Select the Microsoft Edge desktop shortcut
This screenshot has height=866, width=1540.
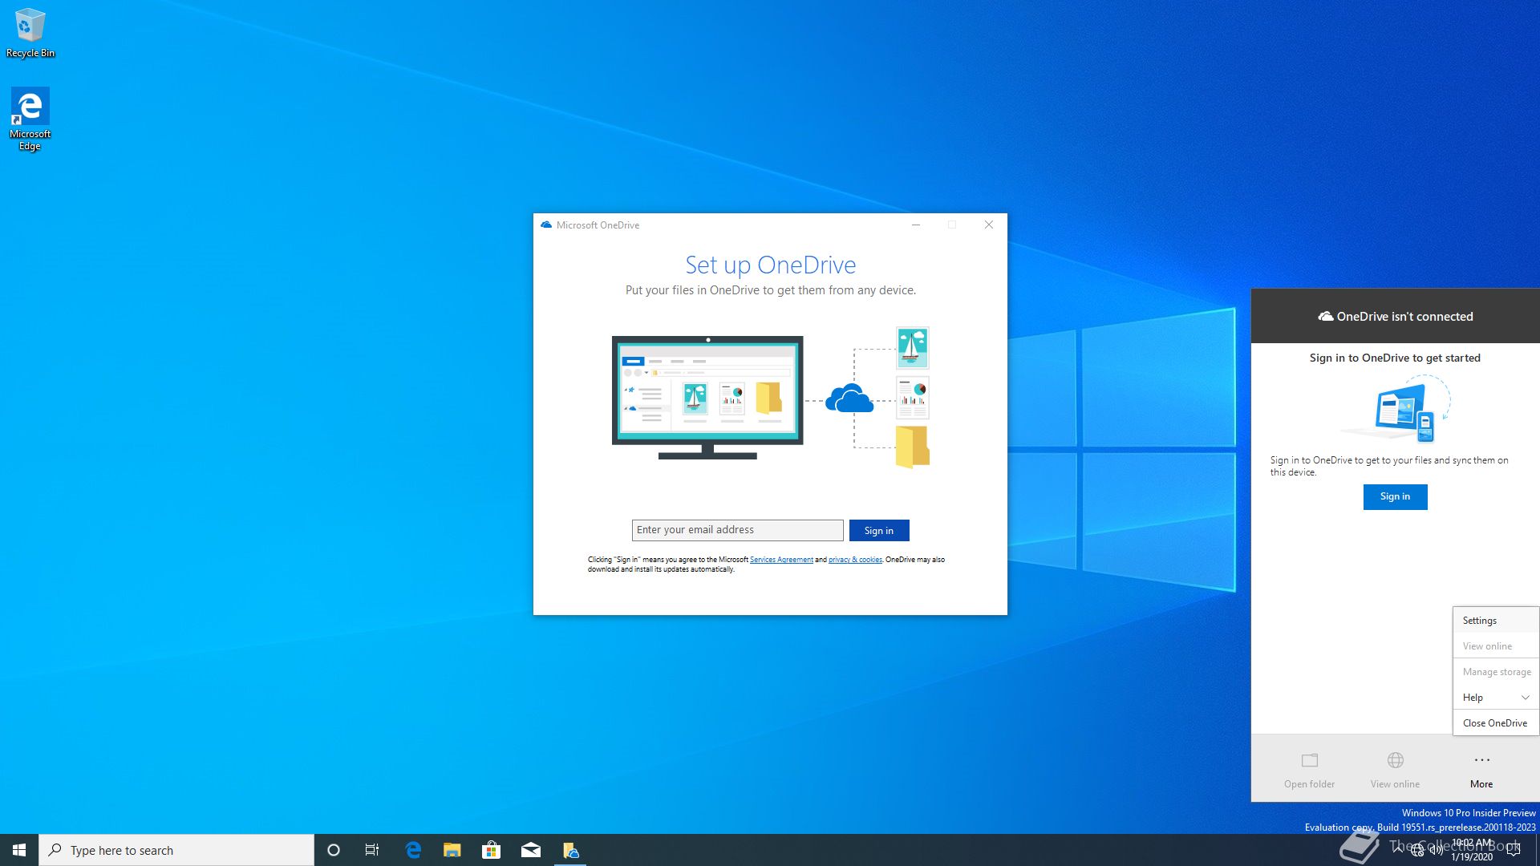(x=30, y=119)
